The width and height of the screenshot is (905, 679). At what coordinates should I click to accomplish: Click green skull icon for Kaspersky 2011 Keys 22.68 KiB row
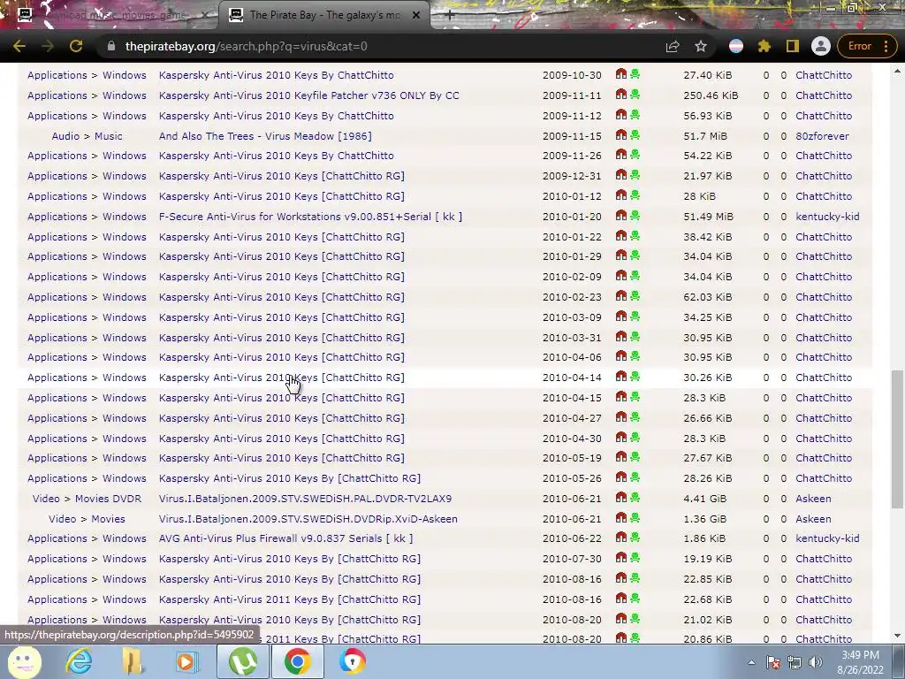[635, 599]
